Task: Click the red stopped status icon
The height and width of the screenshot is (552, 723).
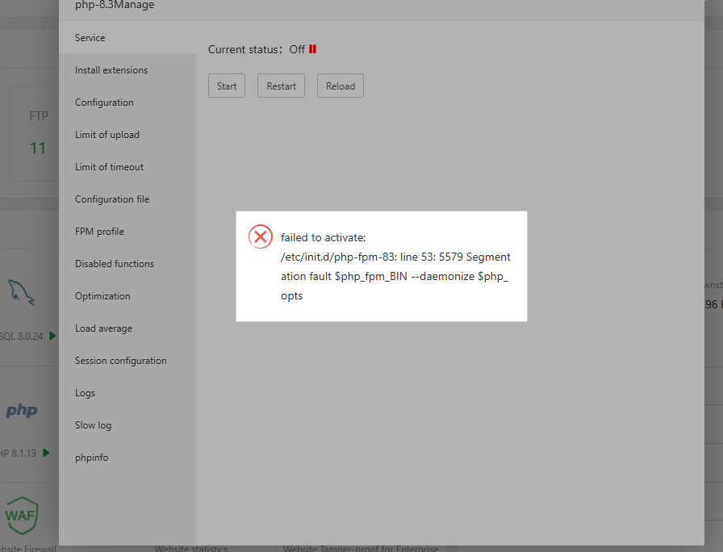Action: point(312,49)
